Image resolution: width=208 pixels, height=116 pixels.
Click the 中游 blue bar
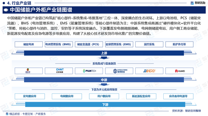(104, 80)
